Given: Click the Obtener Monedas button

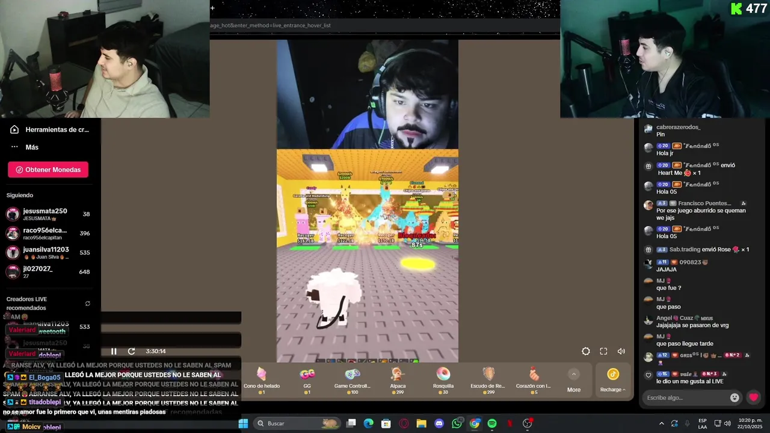Looking at the screenshot, I should [48, 170].
